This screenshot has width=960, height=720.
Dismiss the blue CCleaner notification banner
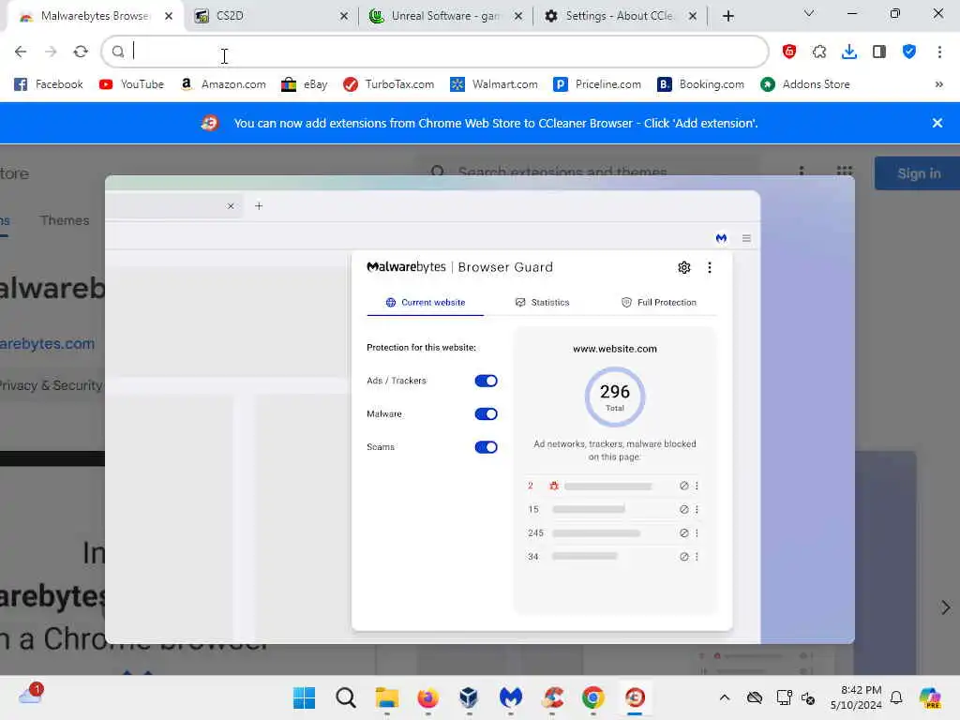click(x=937, y=123)
